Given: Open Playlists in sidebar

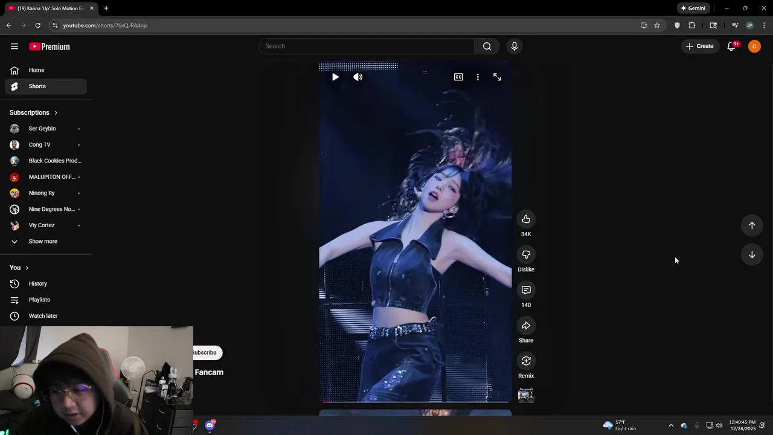Looking at the screenshot, I should click(x=46, y=300).
